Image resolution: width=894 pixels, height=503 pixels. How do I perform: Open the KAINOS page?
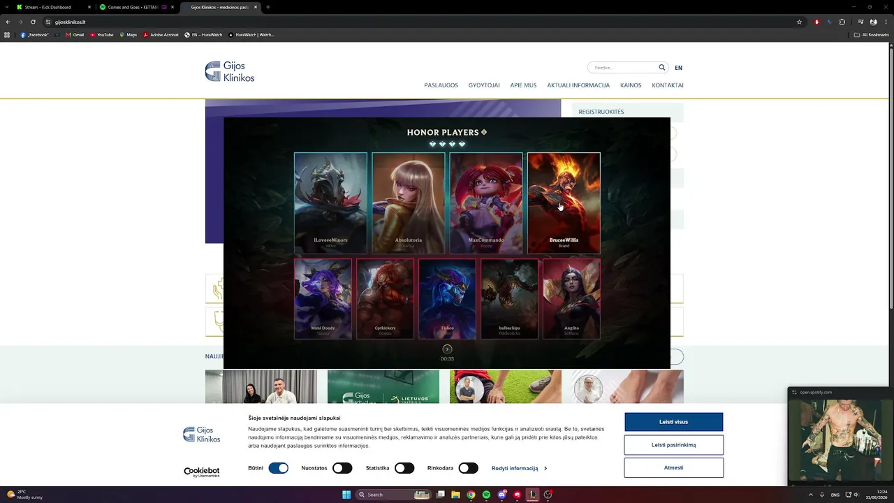coord(631,85)
